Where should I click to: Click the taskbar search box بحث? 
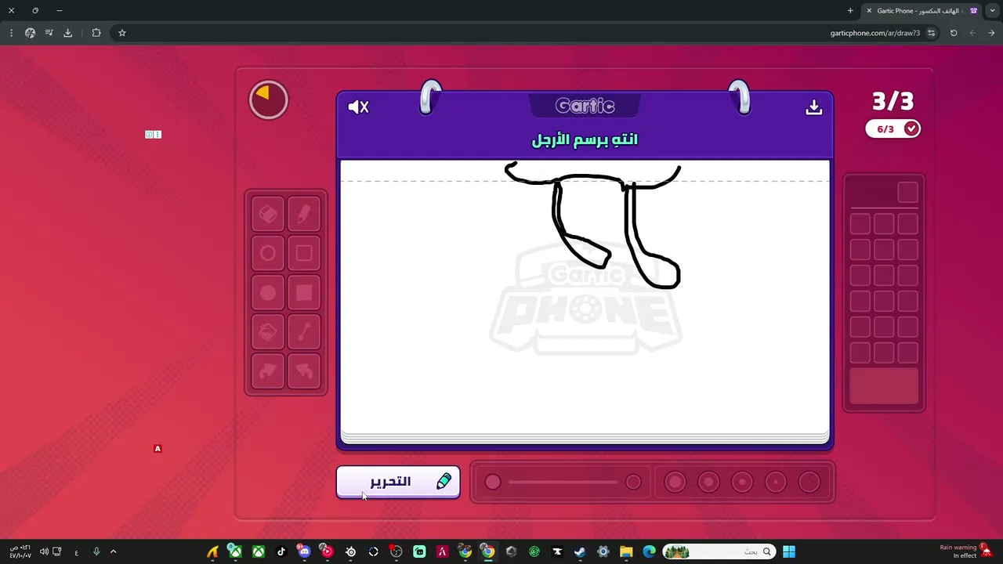pos(719,551)
